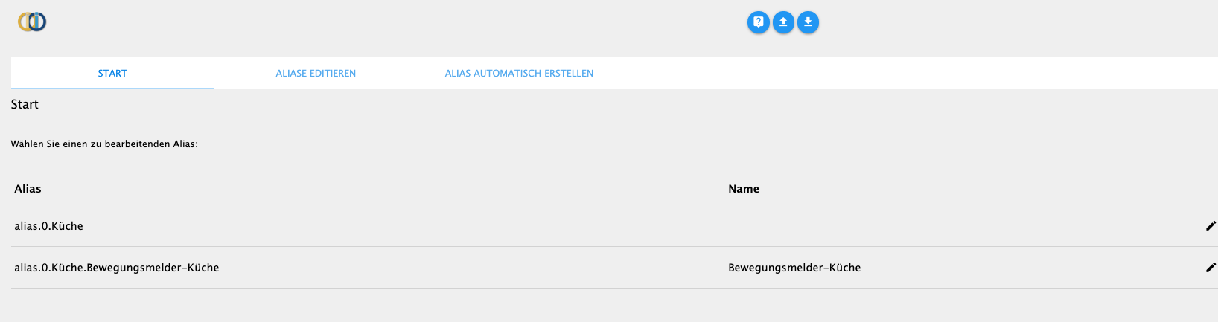This screenshot has width=1218, height=322.
Task: Click the blank area below the alias table
Action: (x=596, y=306)
